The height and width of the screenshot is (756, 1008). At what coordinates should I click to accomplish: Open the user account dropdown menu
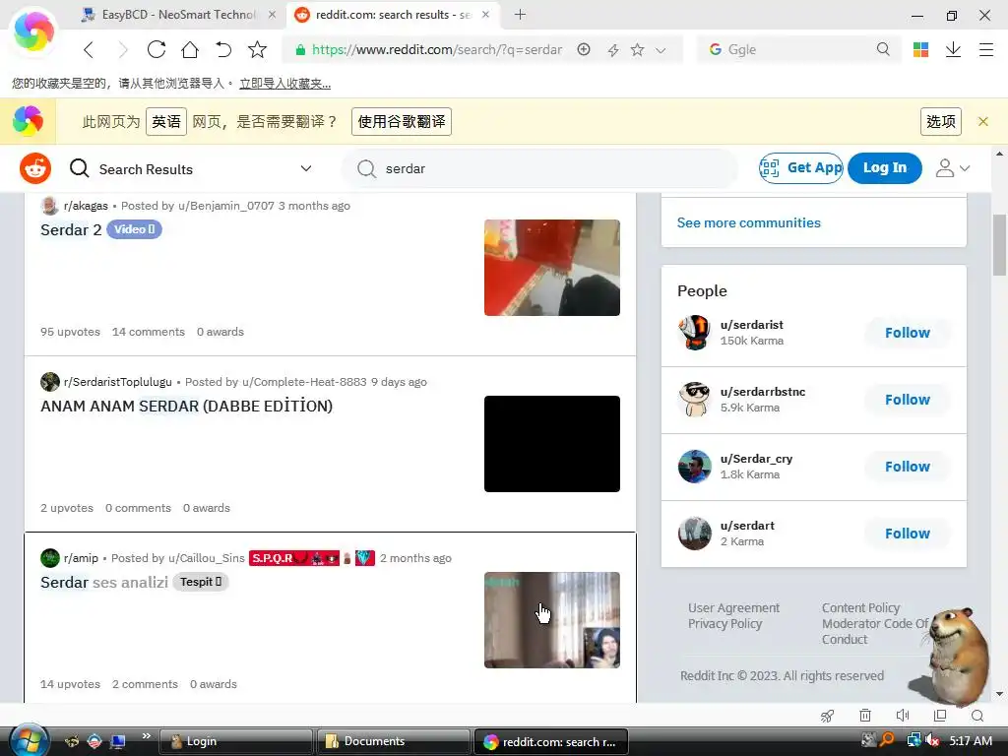952,168
